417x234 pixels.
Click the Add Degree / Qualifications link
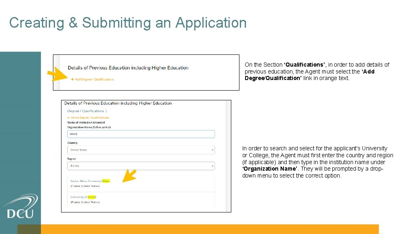tap(92, 79)
